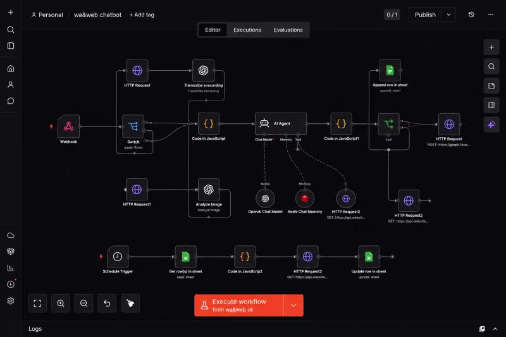This screenshot has width=506, height=337.
Task: Open the AI Agent node
Action: 280,123
